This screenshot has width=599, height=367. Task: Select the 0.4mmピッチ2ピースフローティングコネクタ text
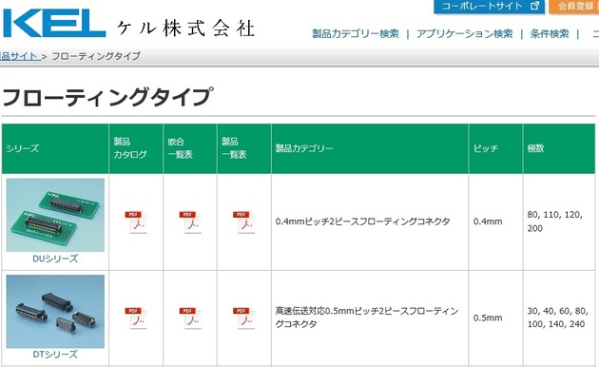pyautogui.click(x=362, y=222)
